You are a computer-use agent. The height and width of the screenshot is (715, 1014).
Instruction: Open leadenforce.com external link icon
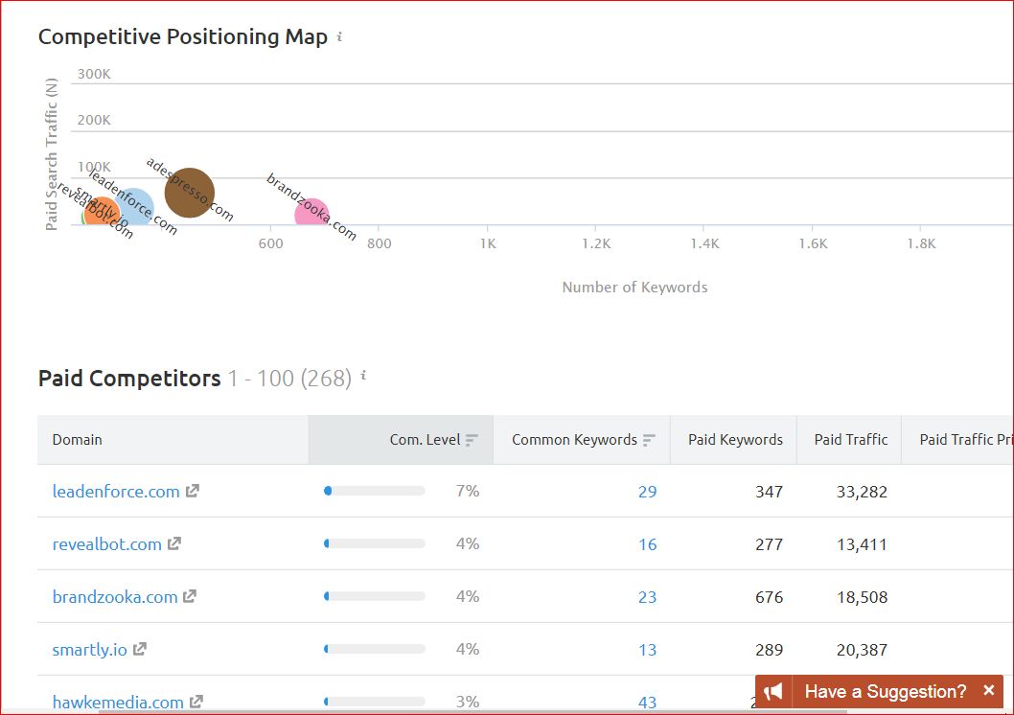point(192,492)
